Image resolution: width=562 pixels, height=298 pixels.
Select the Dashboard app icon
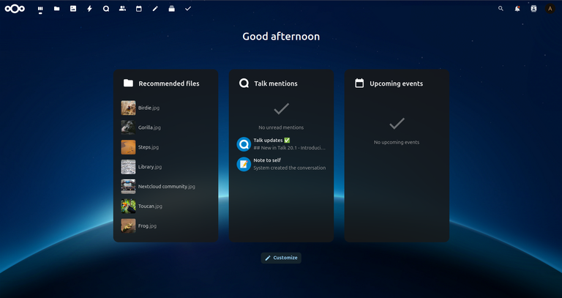point(40,9)
